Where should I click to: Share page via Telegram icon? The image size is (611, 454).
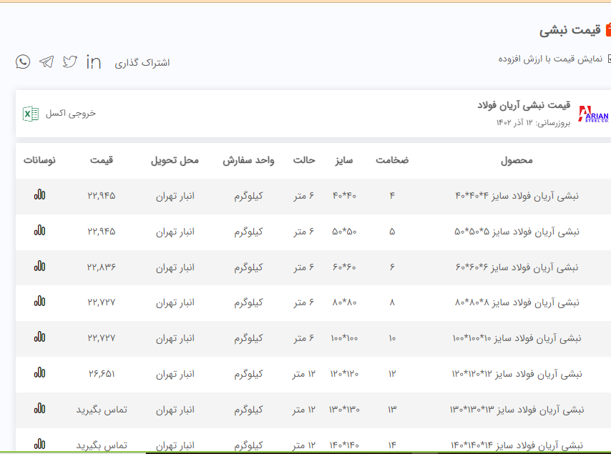[x=47, y=61]
